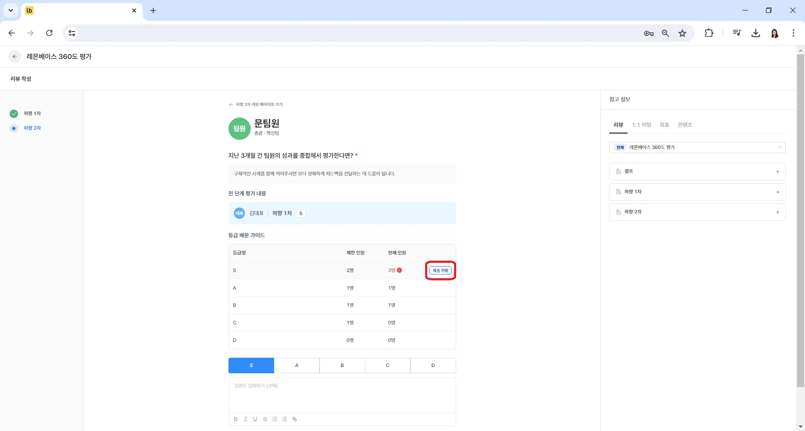
Task: Expand 하향 2차 in the reference panel
Action: coord(697,212)
